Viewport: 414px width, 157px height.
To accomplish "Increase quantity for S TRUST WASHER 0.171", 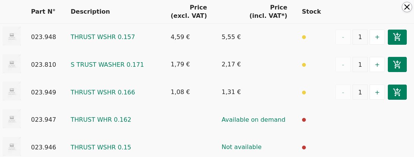I will click(377, 64).
